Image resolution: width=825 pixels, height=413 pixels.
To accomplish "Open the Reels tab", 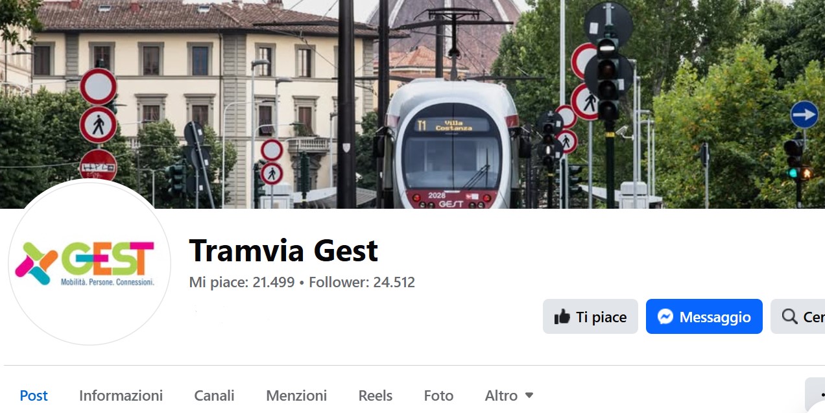I will (376, 395).
